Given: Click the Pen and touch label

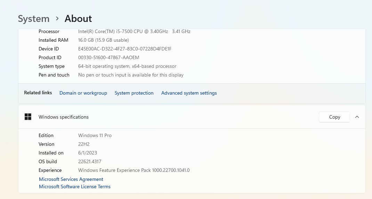Looking at the screenshot, I should [x=54, y=75].
